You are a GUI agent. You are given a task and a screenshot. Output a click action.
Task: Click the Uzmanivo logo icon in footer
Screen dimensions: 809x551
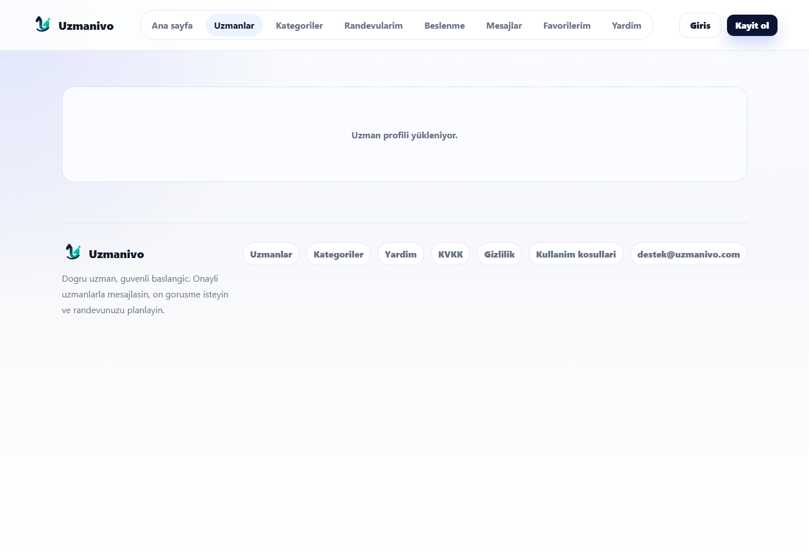point(73,252)
